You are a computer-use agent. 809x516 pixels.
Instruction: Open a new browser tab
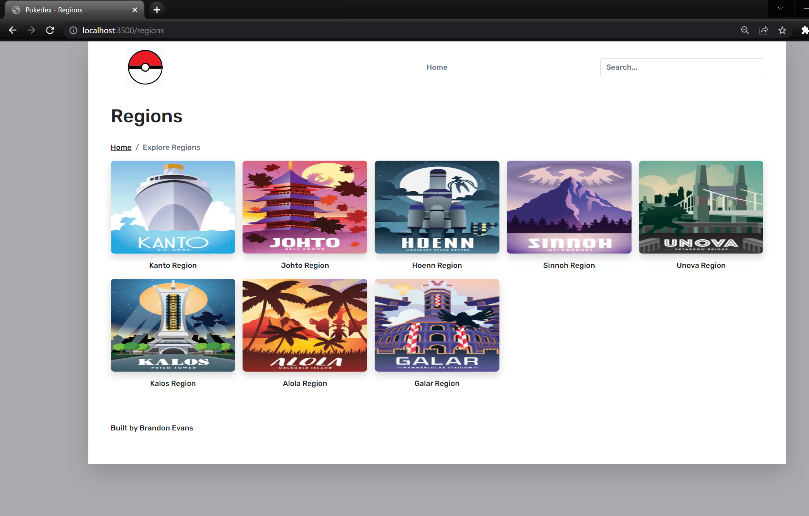(157, 10)
